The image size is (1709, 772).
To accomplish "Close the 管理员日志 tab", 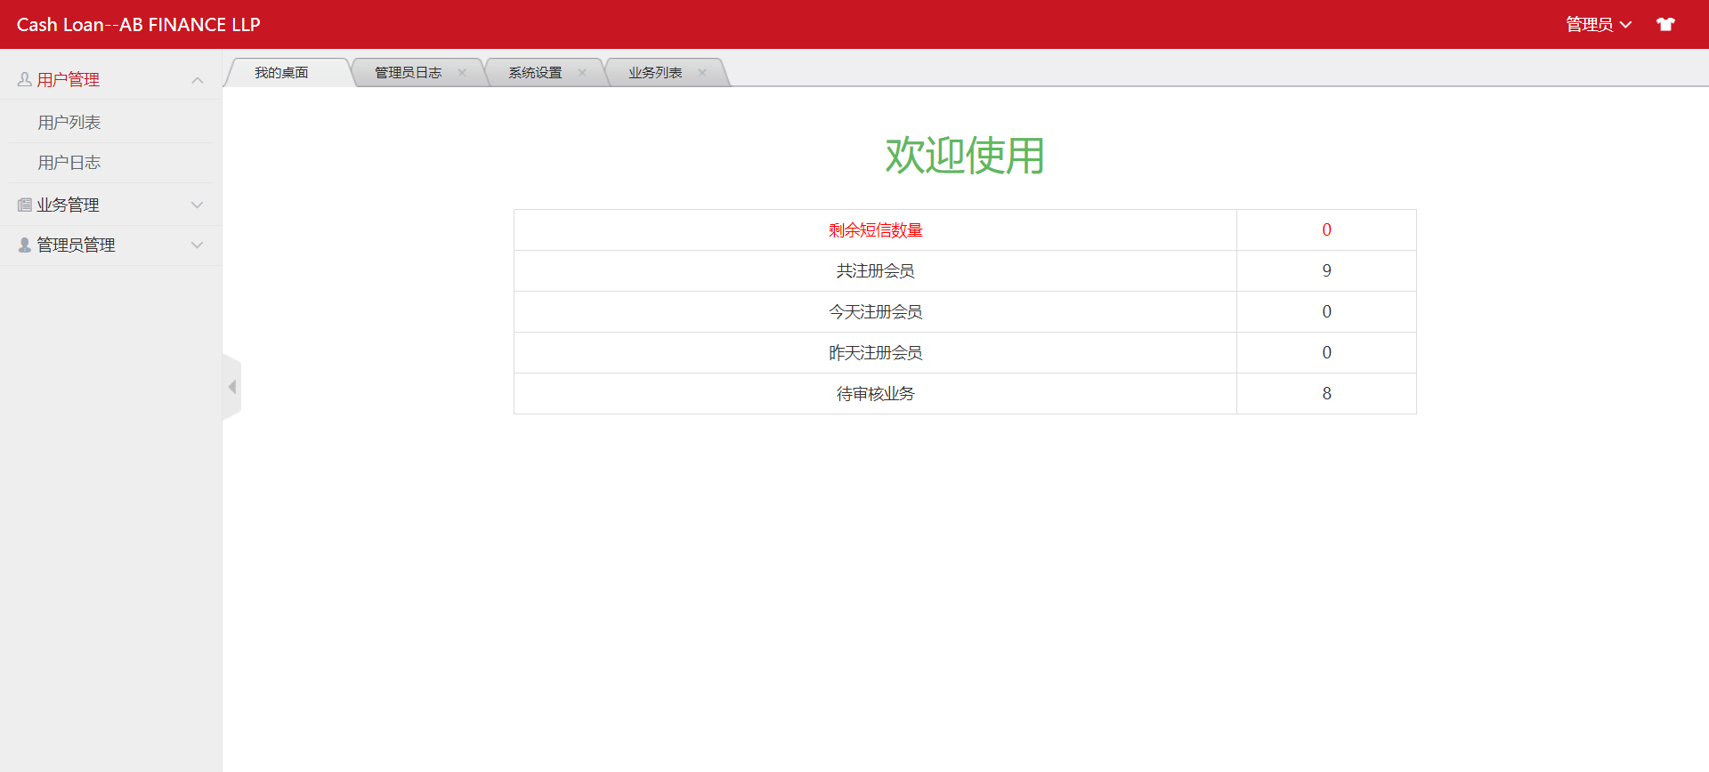I will click(462, 73).
